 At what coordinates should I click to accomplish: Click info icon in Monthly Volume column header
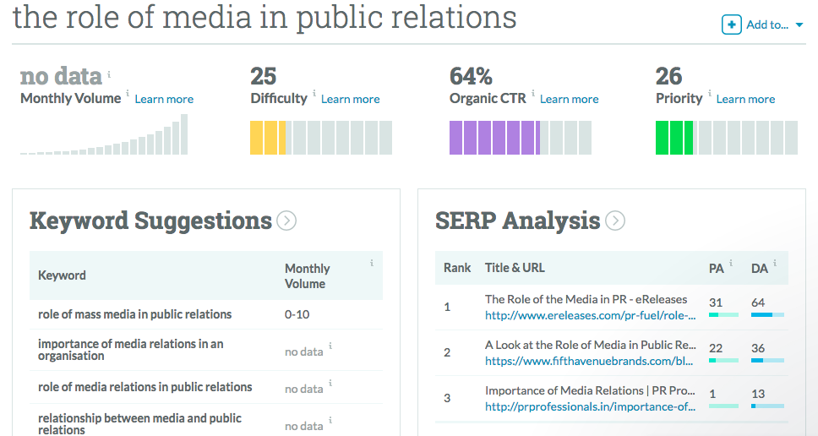pos(371,264)
